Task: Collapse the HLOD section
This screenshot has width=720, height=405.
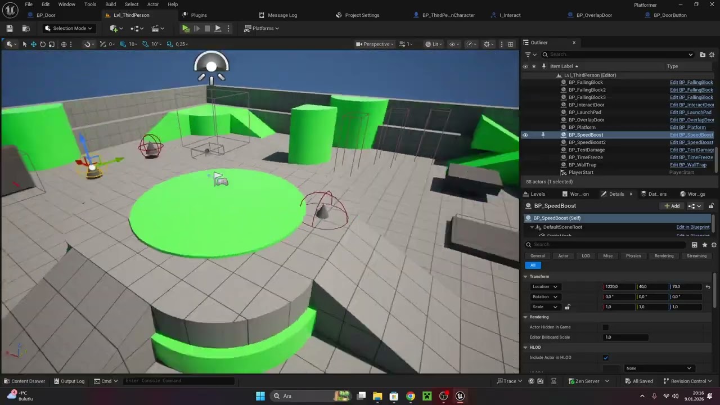Action: [525, 347]
